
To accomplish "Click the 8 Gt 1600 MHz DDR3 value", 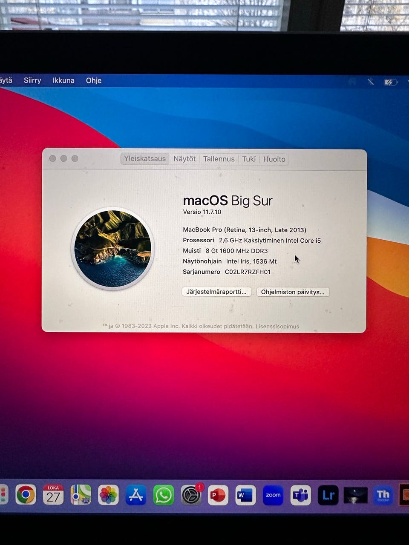I will pyautogui.click(x=236, y=251).
